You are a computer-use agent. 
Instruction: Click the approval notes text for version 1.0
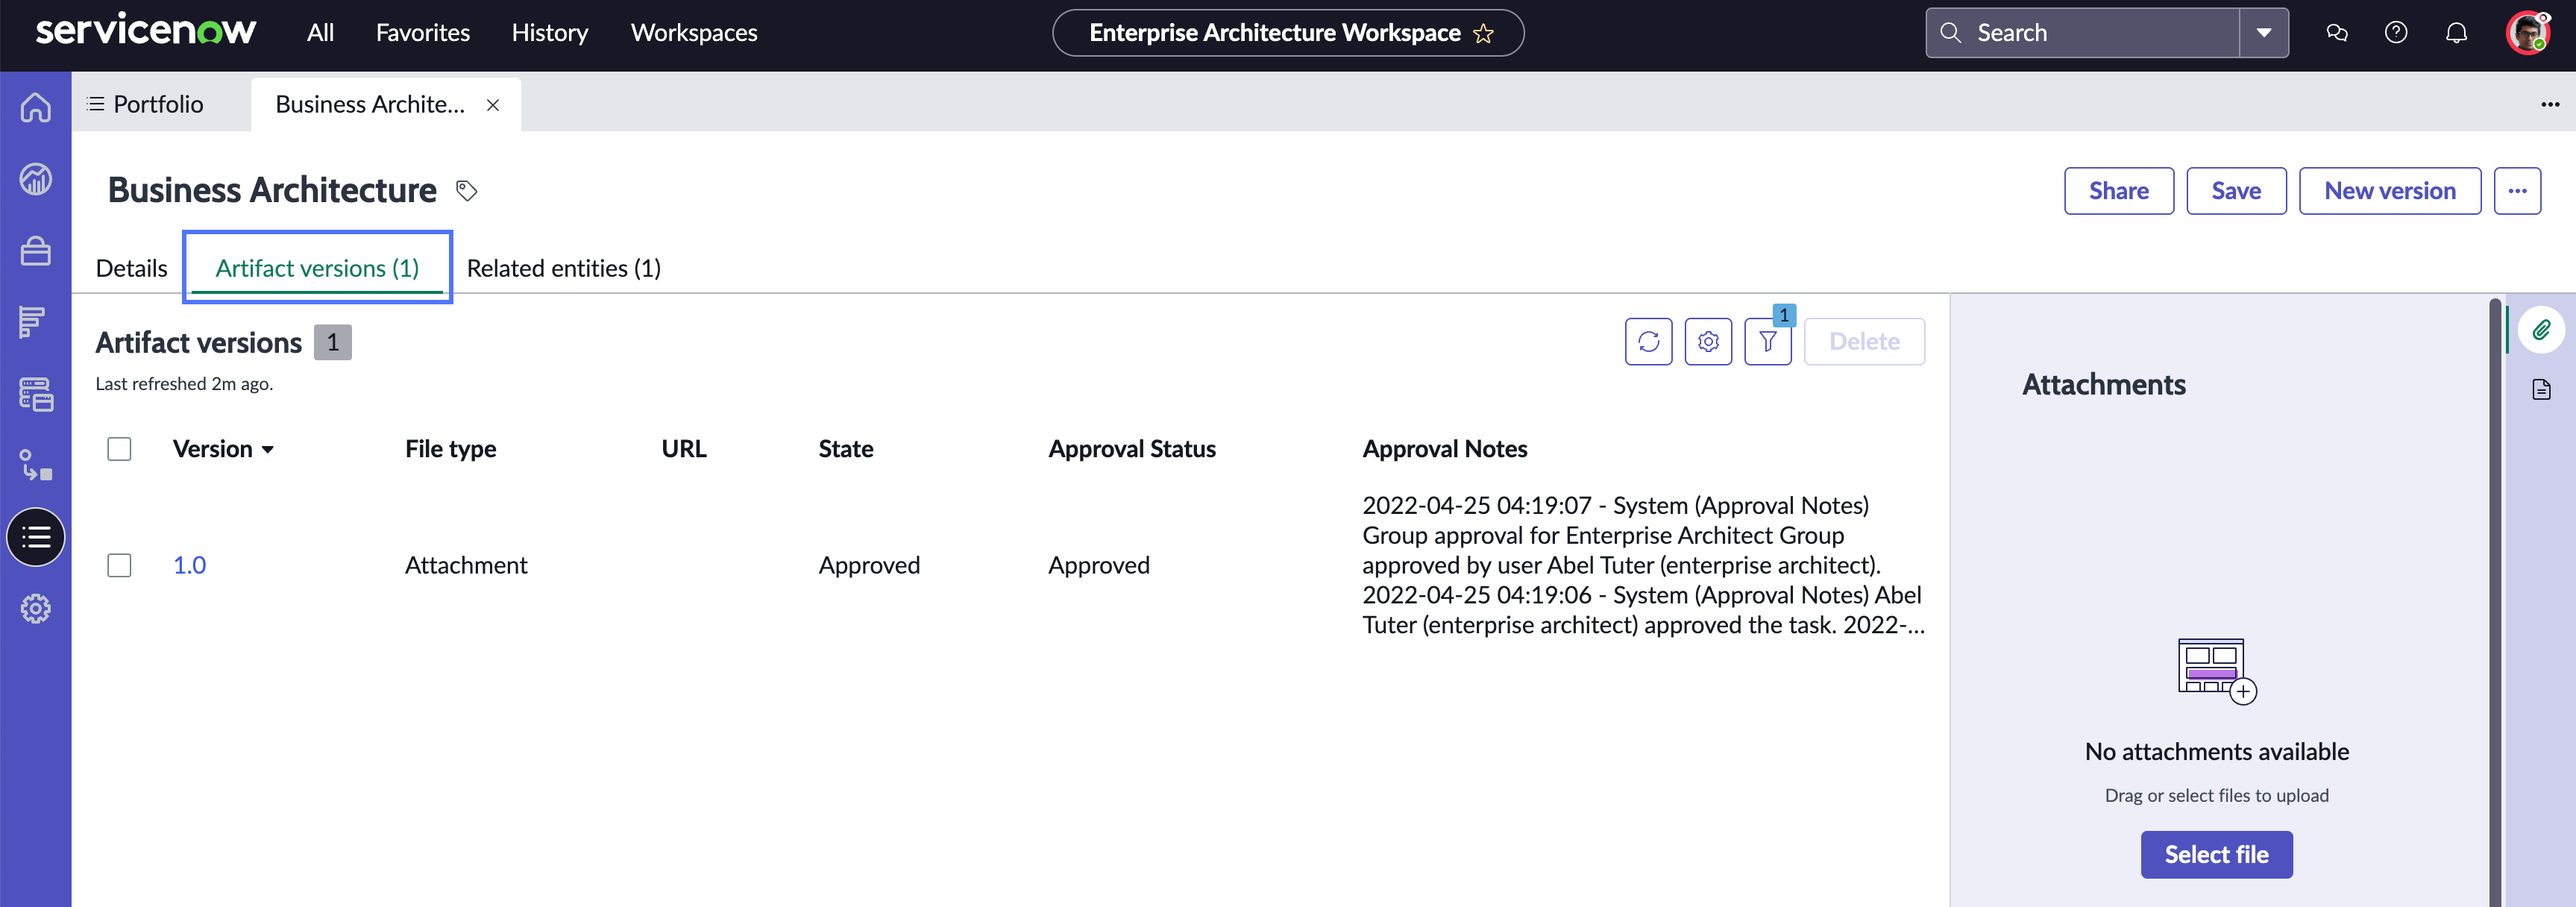coord(1643,565)
